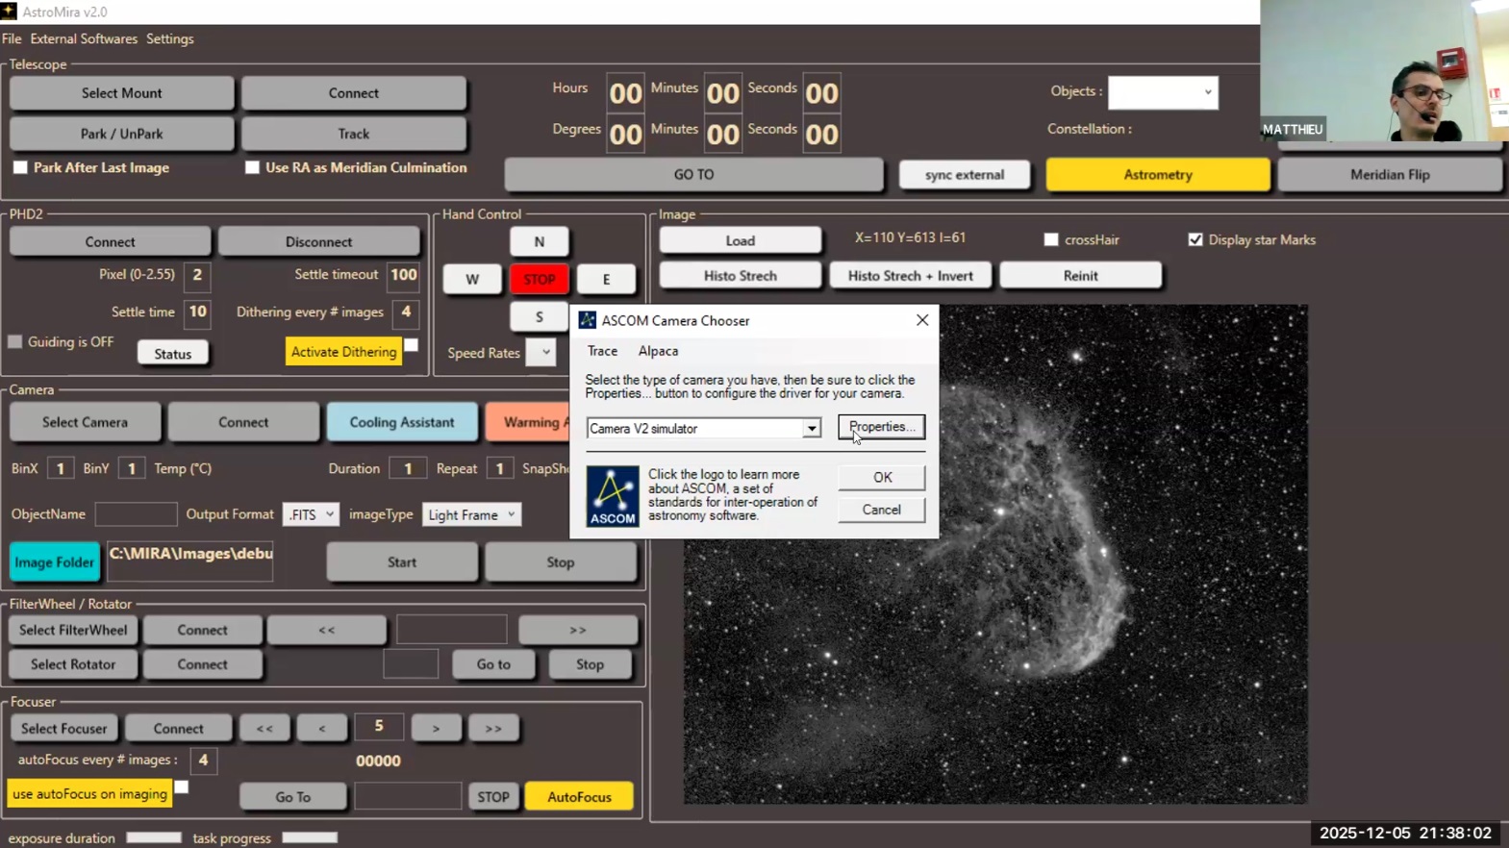Click the next filter >> button
Image resolution: width=1509 pixels, height=848 pixels.
[577, 630]
